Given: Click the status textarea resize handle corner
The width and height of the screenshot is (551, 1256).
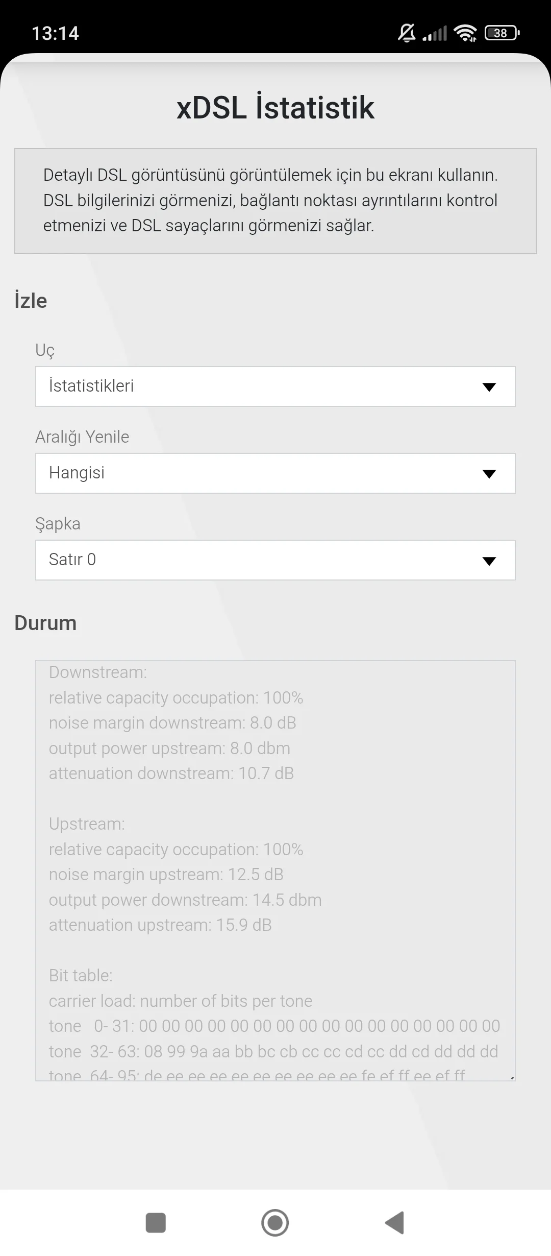Looking at the screenshot, I should point(512,1077).
